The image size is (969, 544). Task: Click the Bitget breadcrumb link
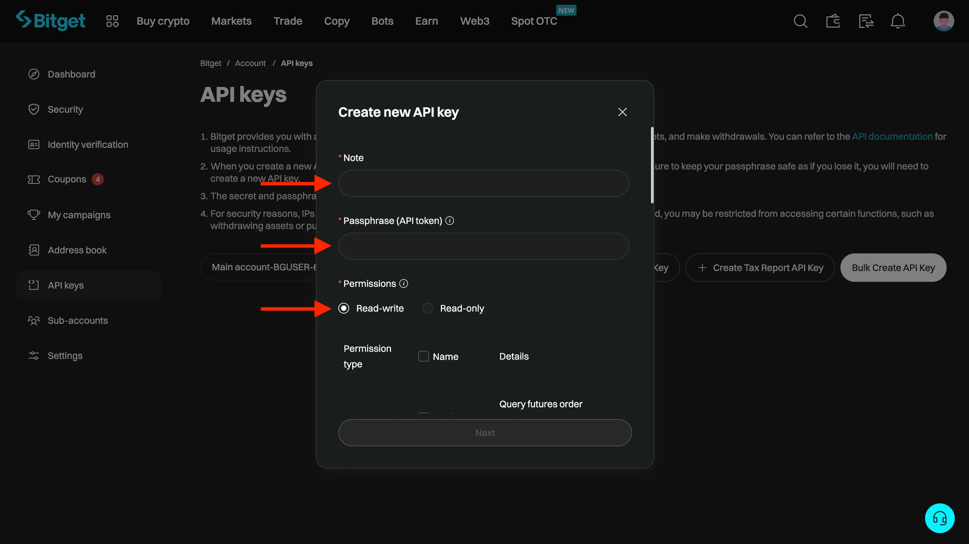pyautogui.click(x=211, y=63)
